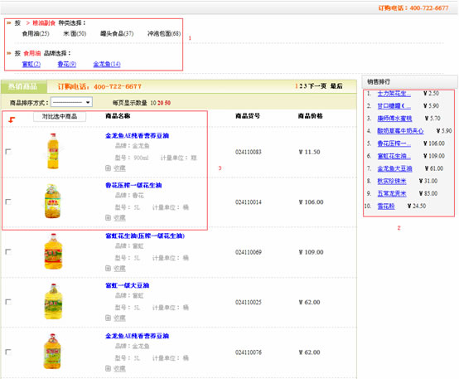This screenshot has width=459, height=379.
Task: Tick the checkbox for item 024110083
Action: (x=8, y=152)
